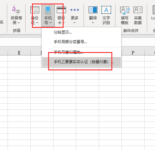
Task: Click the 手机号 phone number button
Action: coord(48,15)
